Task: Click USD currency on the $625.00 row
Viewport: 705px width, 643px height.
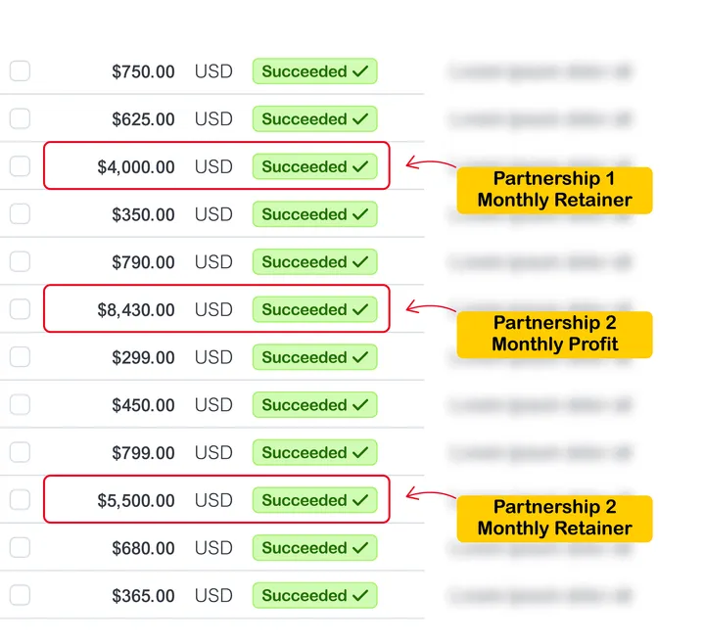Action: [213, 119]
